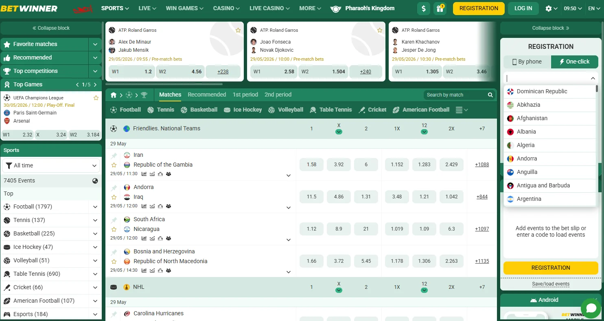The width and height of the screenshot is (604, 321).
Task: Click Registration button below bet slip
Action: pos(551,268)
